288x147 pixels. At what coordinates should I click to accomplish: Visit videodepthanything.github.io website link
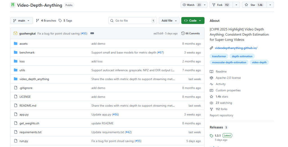tap(236, 48)
